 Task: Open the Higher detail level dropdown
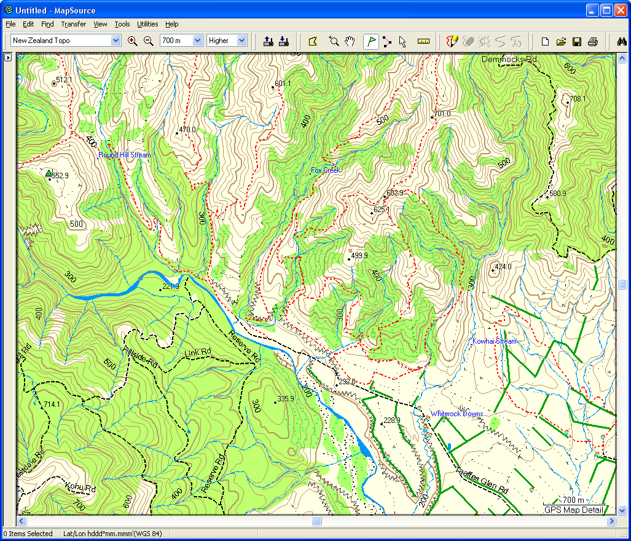(x=241, y=41)
